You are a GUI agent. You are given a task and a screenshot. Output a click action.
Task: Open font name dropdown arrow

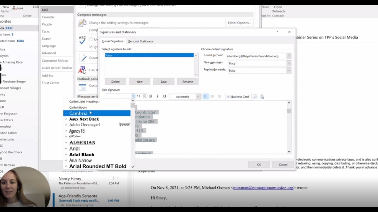133,96
